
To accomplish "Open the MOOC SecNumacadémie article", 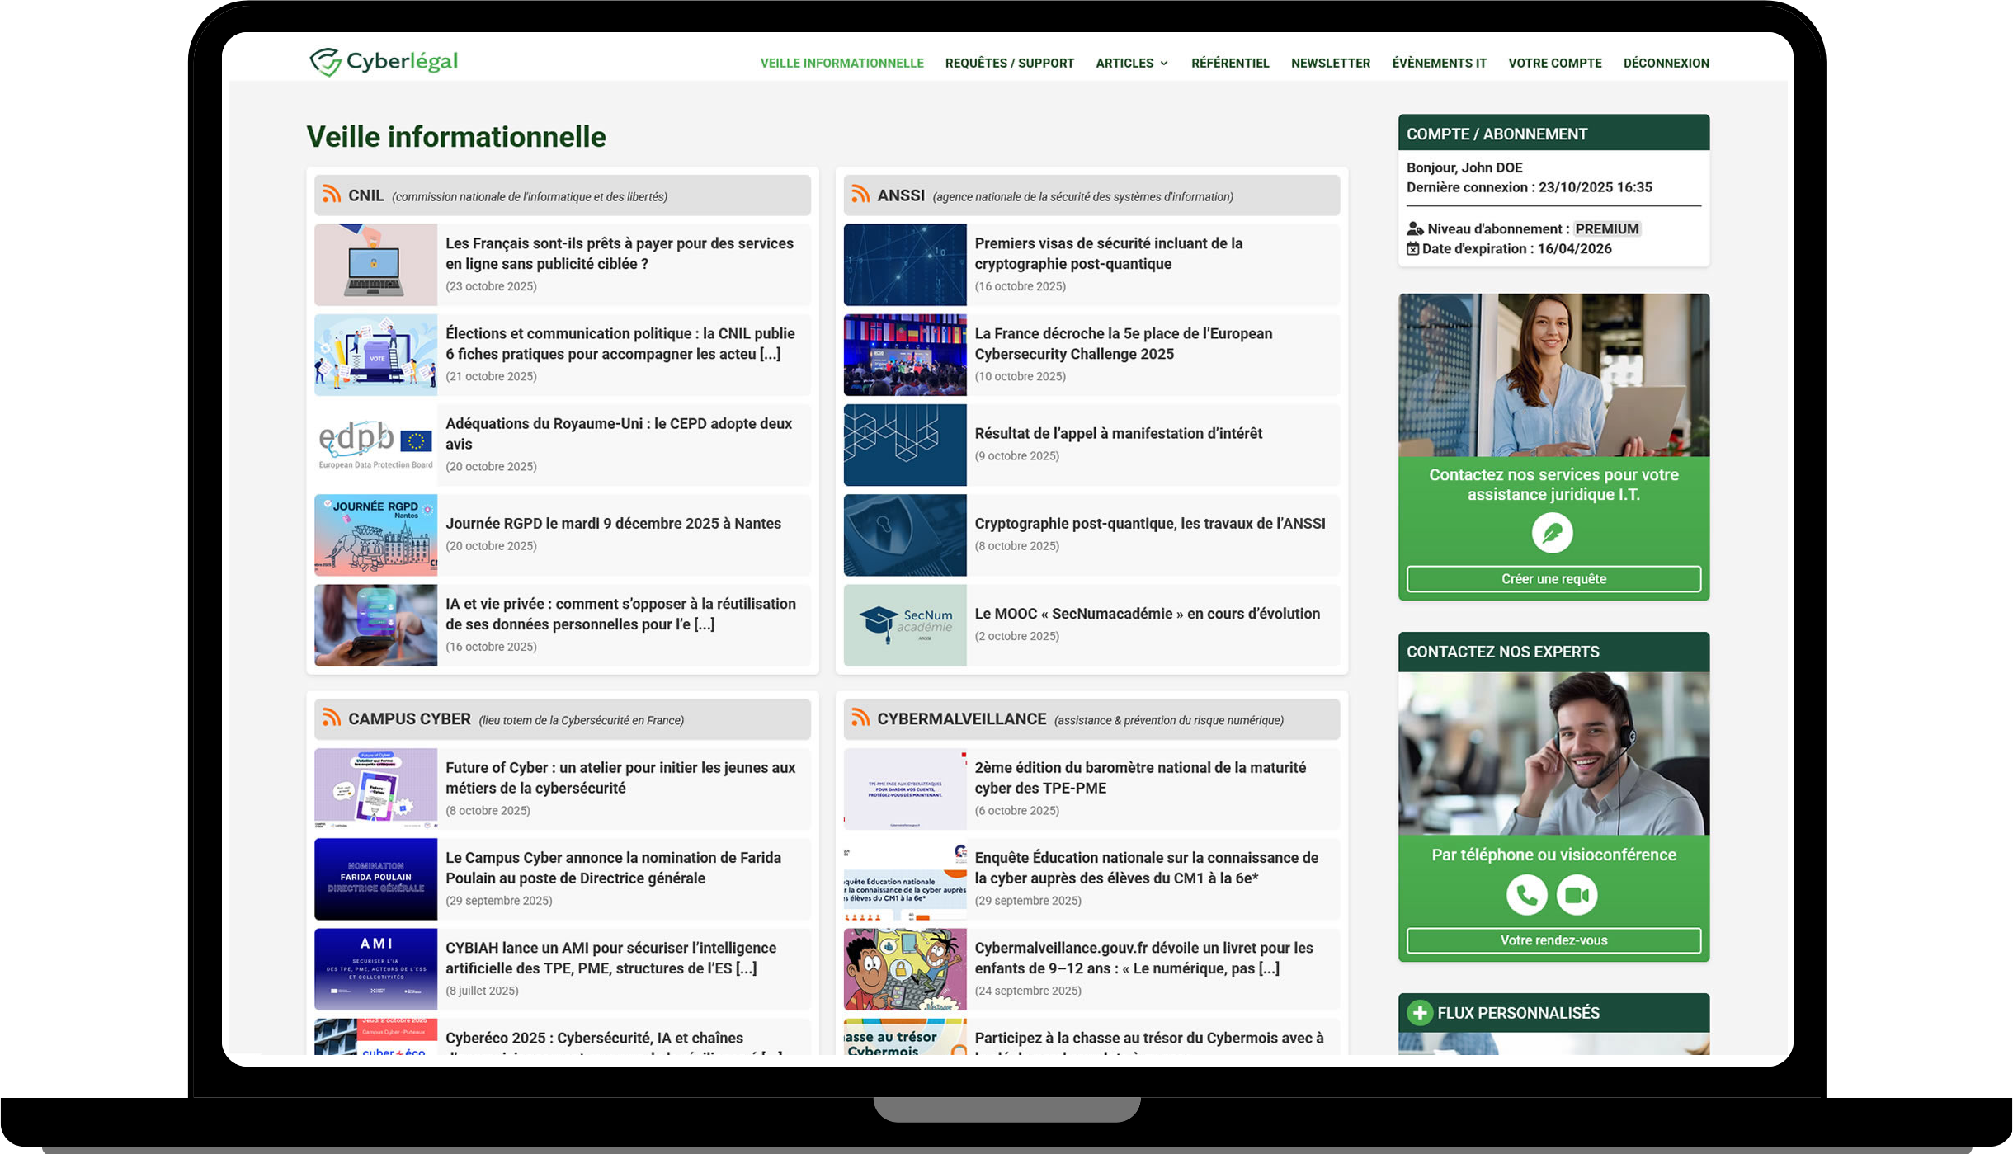I will tap(1148, 614).
